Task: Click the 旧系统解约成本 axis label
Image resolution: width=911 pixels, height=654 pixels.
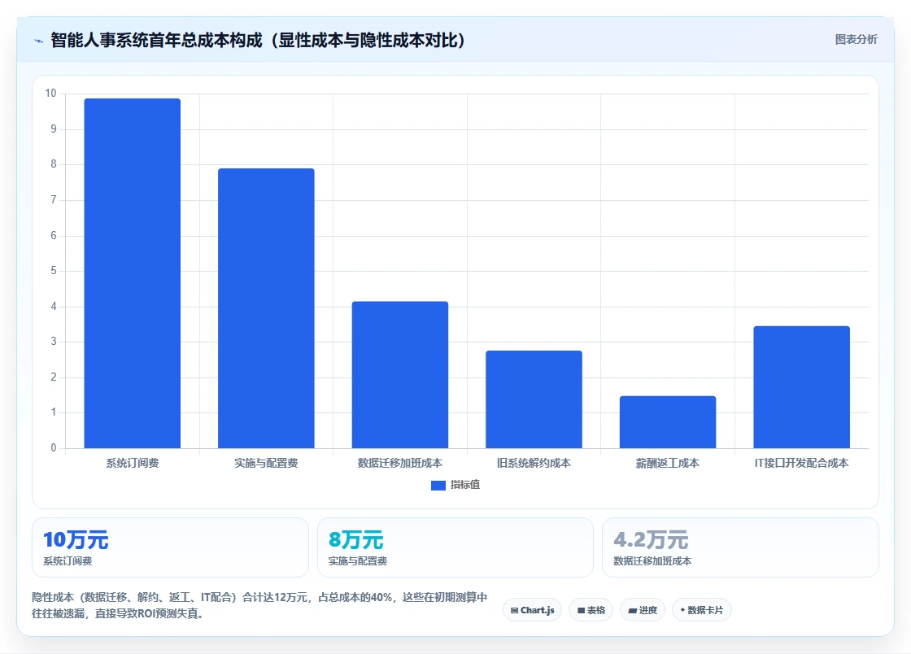Action: [x=534, y=463]
